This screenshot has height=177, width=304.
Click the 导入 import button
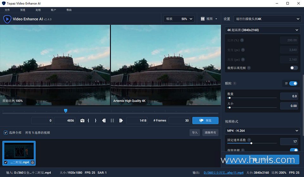[195, 133]
